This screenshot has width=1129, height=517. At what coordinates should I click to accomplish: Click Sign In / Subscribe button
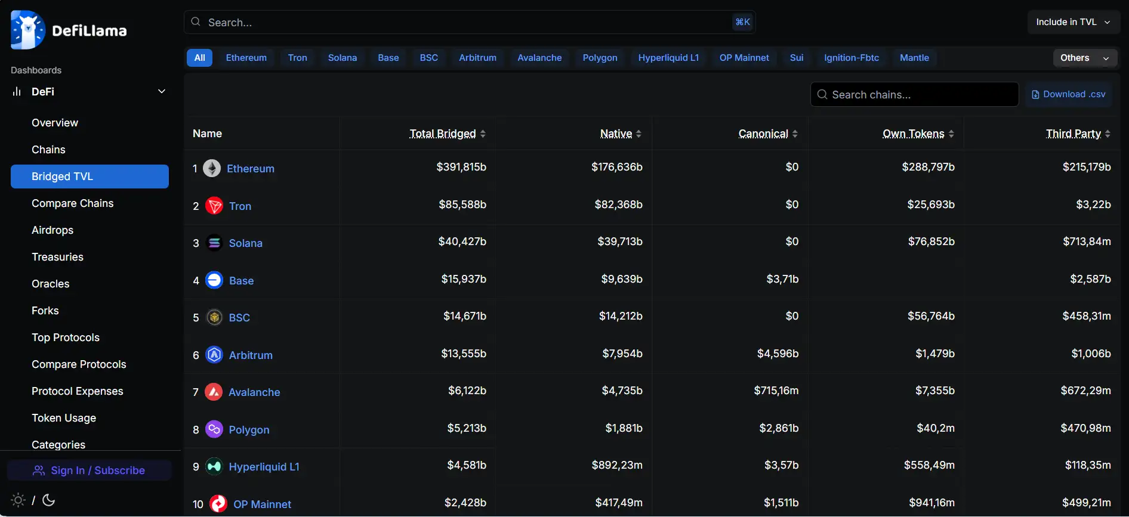point(89,470)
